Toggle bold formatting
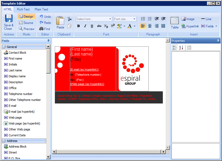This screenshot has width=222, height=161. (78, 26)
